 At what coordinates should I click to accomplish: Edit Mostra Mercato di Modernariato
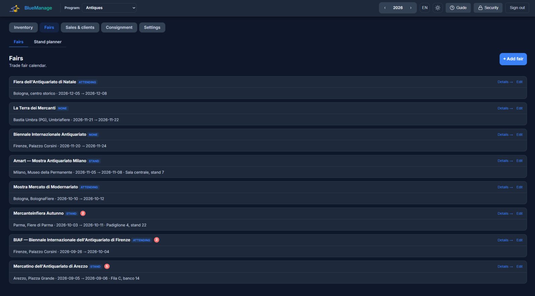(519, 187)
